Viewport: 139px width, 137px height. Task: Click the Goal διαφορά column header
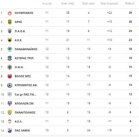[109, 3]
